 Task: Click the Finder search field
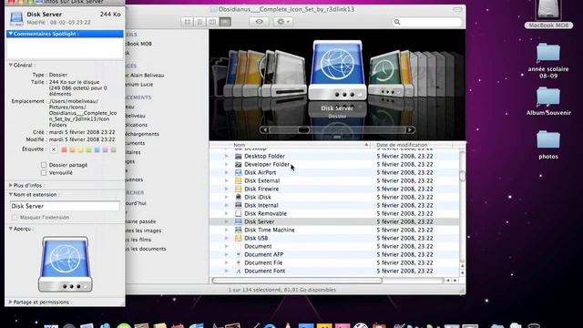point(427,22)
